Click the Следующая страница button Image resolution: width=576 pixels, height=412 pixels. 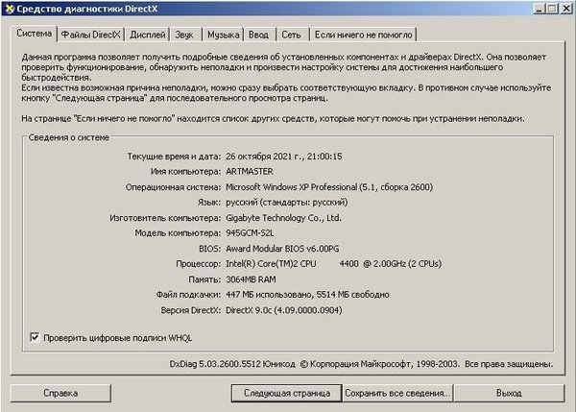287,393
